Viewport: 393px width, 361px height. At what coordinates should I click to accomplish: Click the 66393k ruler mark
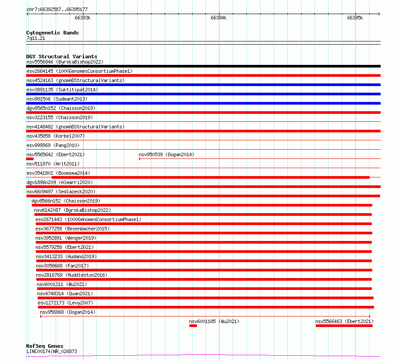click(x=83, y=18)
